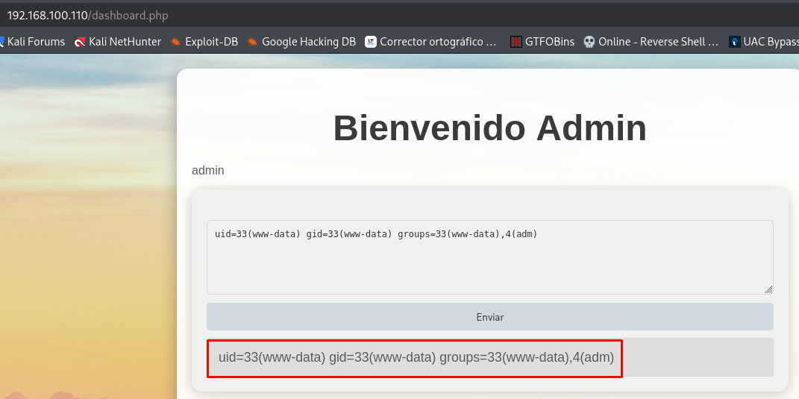Click the highlighted uid=33 output result
The width and height of the screenshot is (799, 399).
(416, 358)
